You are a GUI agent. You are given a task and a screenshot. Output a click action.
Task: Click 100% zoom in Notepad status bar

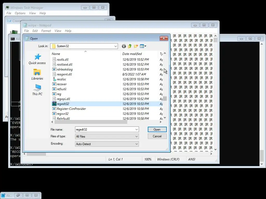click(148, 159)
